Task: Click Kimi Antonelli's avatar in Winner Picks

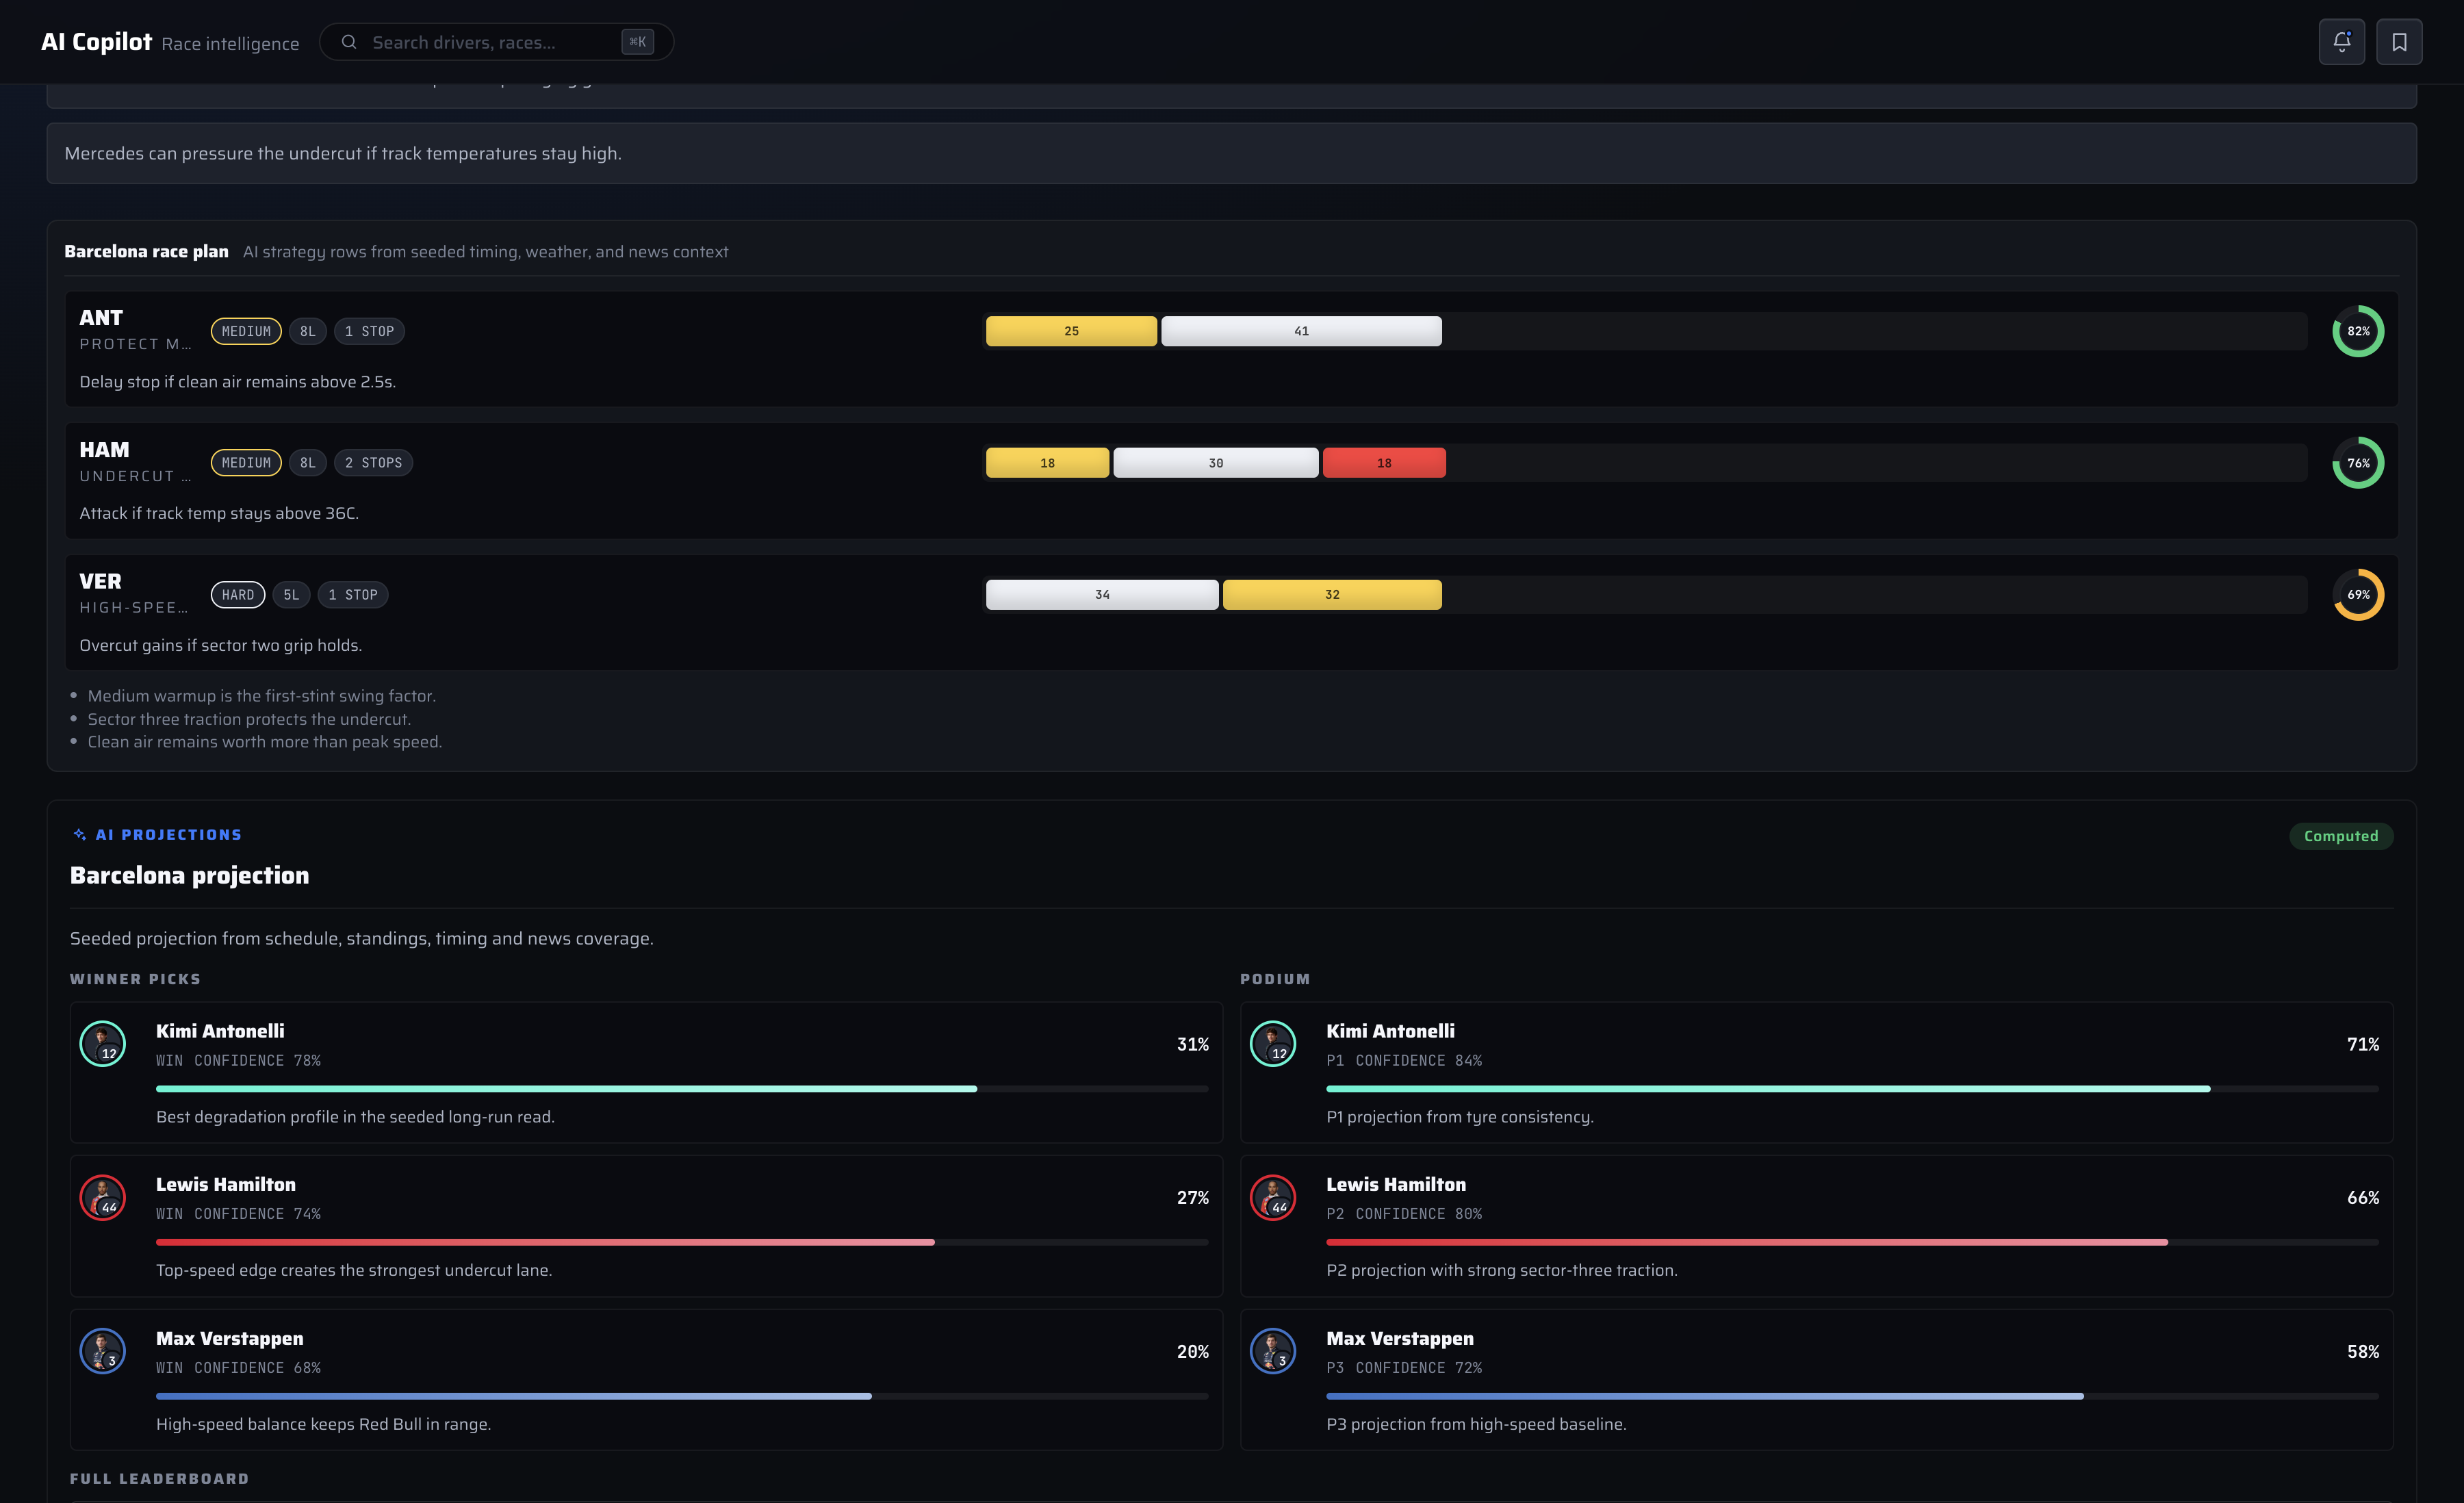Action: click(103, 1044)
